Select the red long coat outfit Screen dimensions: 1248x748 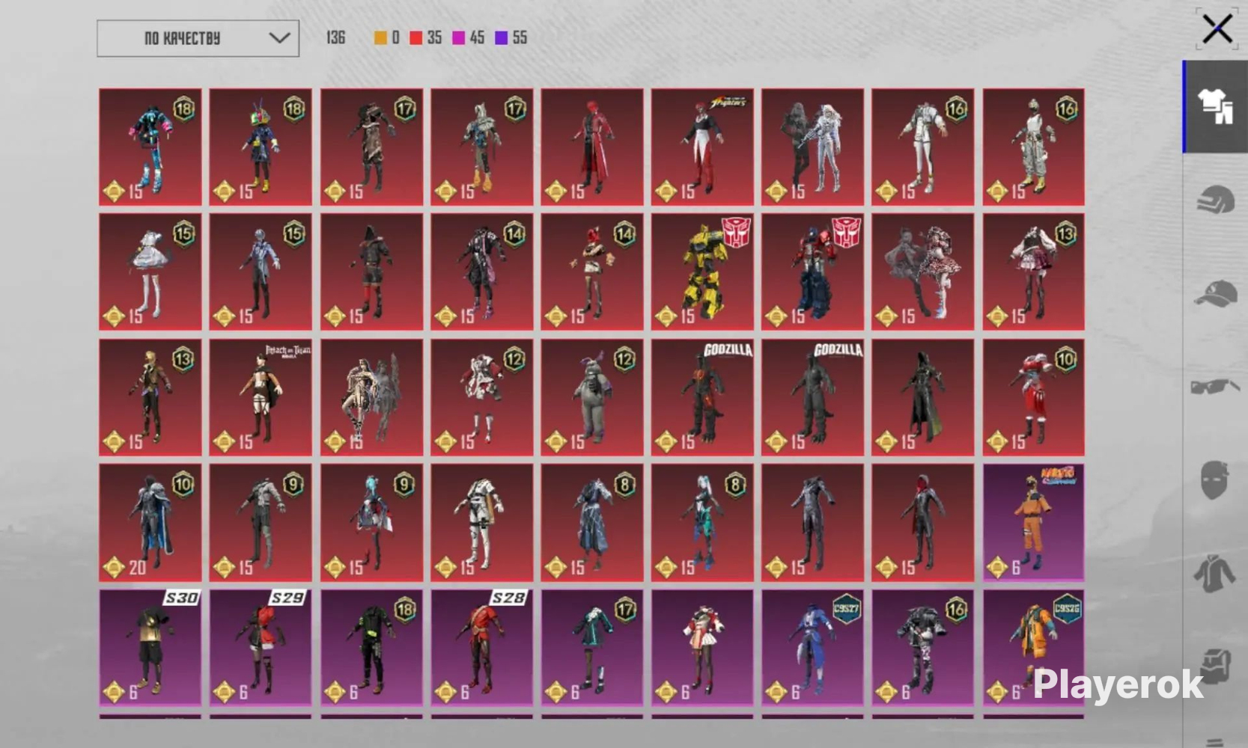pos(592,147)
